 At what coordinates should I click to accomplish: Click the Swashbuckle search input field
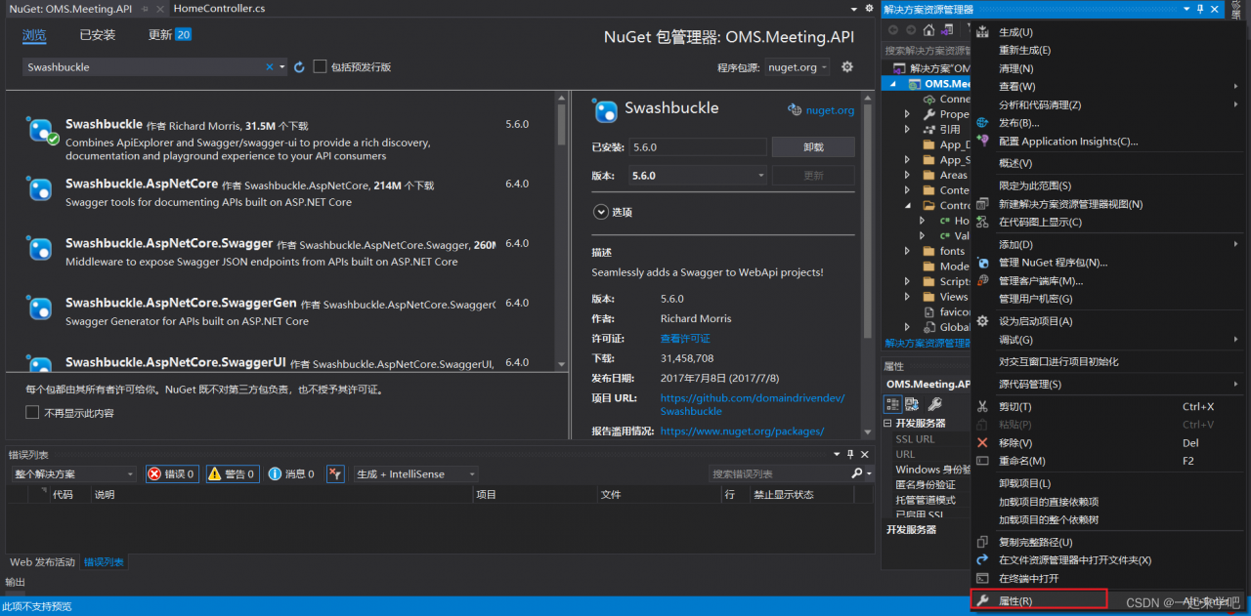click(145, 67)
